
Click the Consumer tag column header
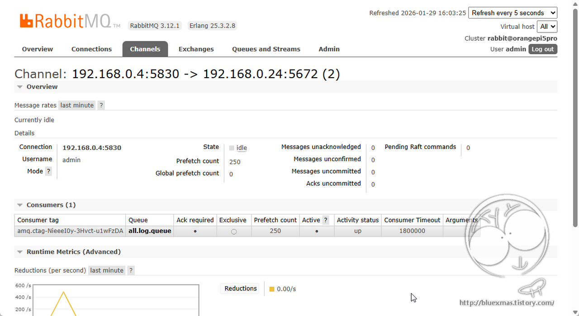click(38, 220)
